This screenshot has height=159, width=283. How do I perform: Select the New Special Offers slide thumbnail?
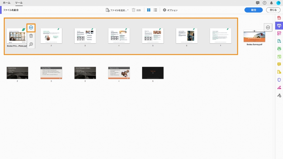(x=51, y=73)
